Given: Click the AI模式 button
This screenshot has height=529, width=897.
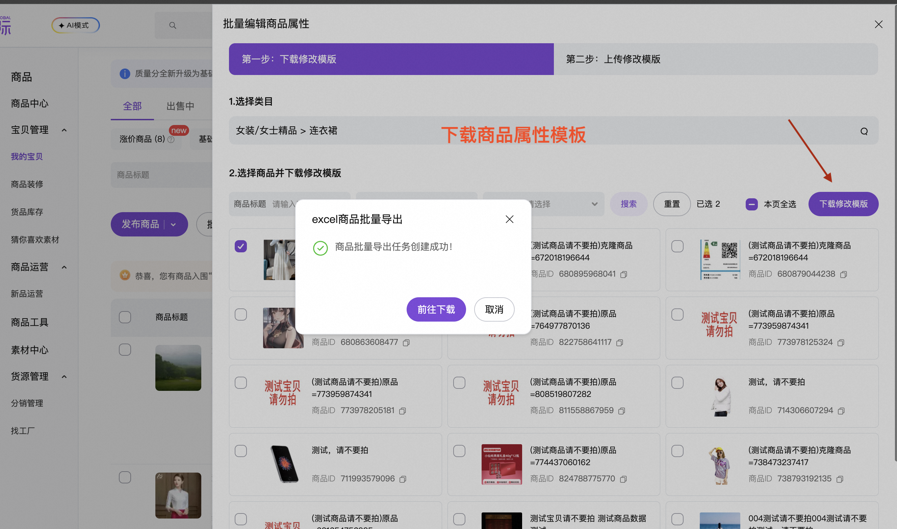Looking at the screenshot, I should pyautogui.click(x=75, y=25).
